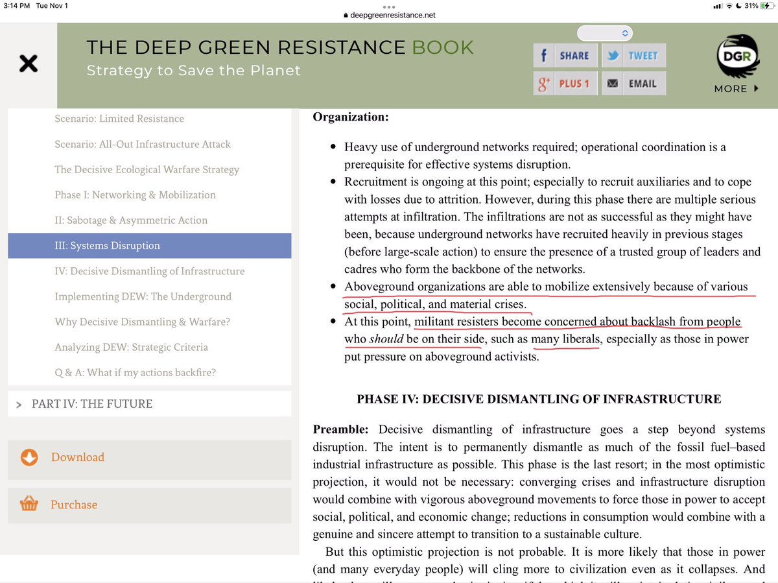Screen dimensions: 778x583
Task: Click the orange Download arrow icon
Action: 29,457
